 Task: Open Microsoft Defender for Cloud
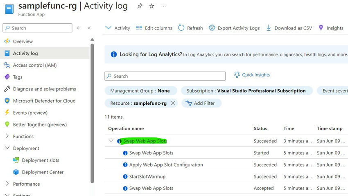45,101
